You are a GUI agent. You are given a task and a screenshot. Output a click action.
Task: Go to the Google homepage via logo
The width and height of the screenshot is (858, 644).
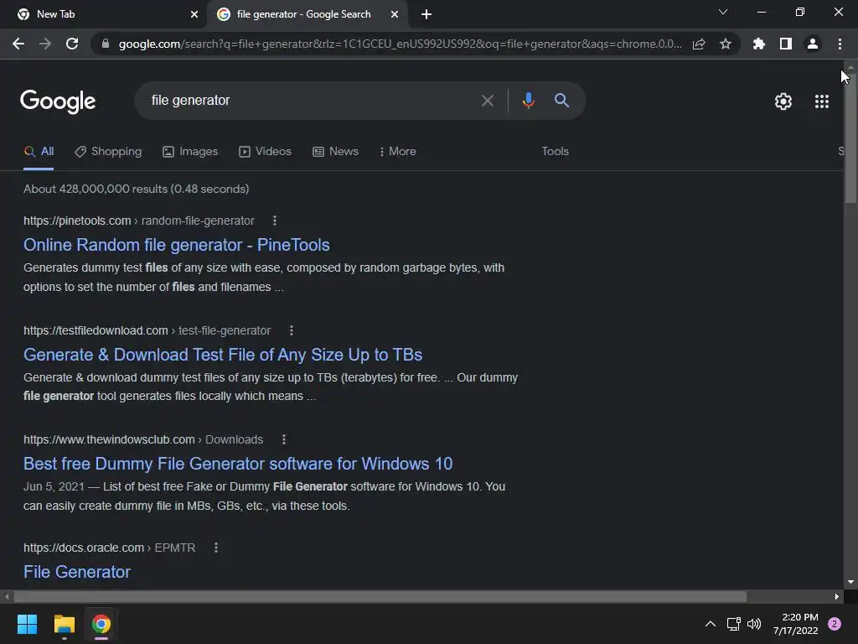coord(58,101)
